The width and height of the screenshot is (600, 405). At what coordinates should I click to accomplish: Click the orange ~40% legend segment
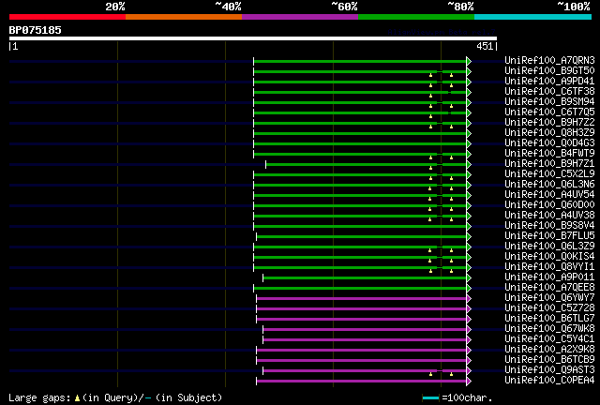[x=184, y=17]
